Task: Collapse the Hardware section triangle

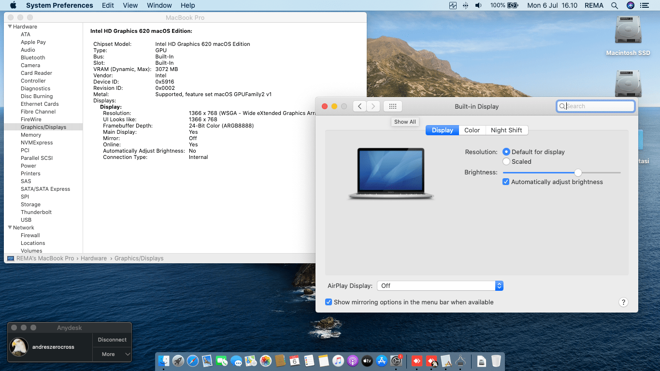Action: click(10, 27)
